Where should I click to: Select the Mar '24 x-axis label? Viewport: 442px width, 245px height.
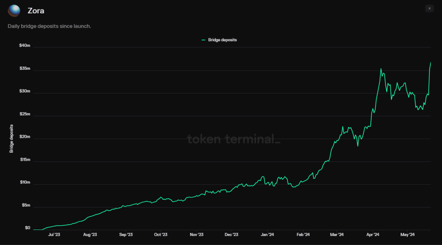(x=337, y=235)
